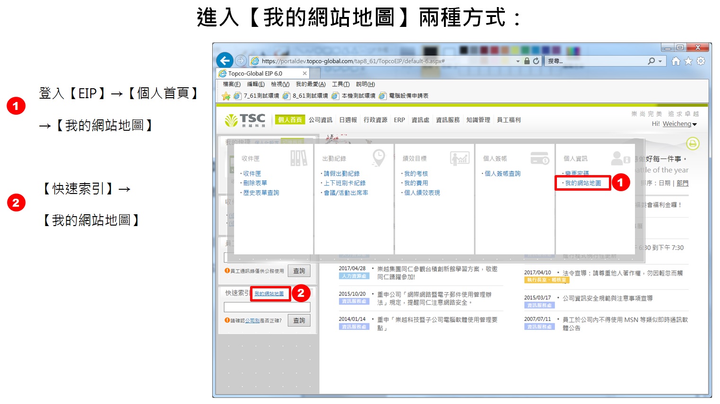Click the 快速索引 text input box
Image resolution: width=720 pixels, height=404 pixels.
(x=267, y=307)
